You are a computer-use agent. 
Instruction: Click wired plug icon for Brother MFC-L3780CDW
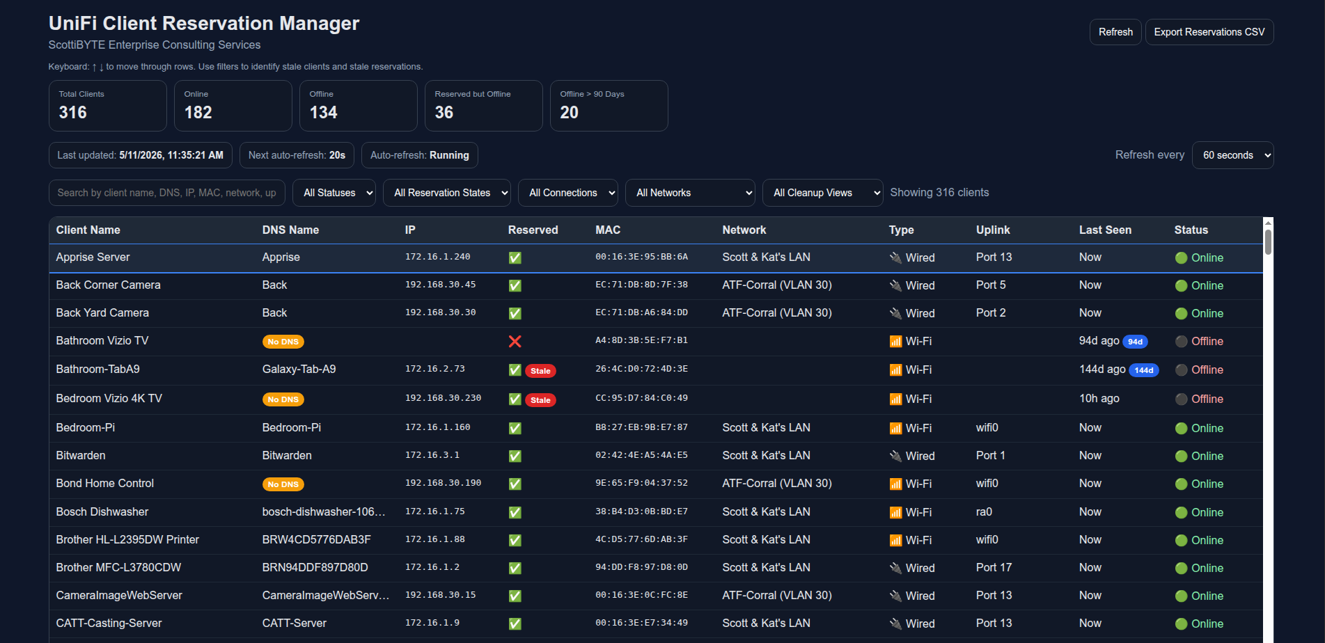pos(895,568)
